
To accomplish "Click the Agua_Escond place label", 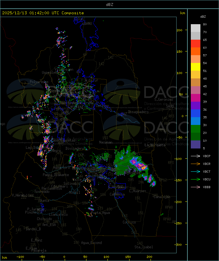I will 91,243.
